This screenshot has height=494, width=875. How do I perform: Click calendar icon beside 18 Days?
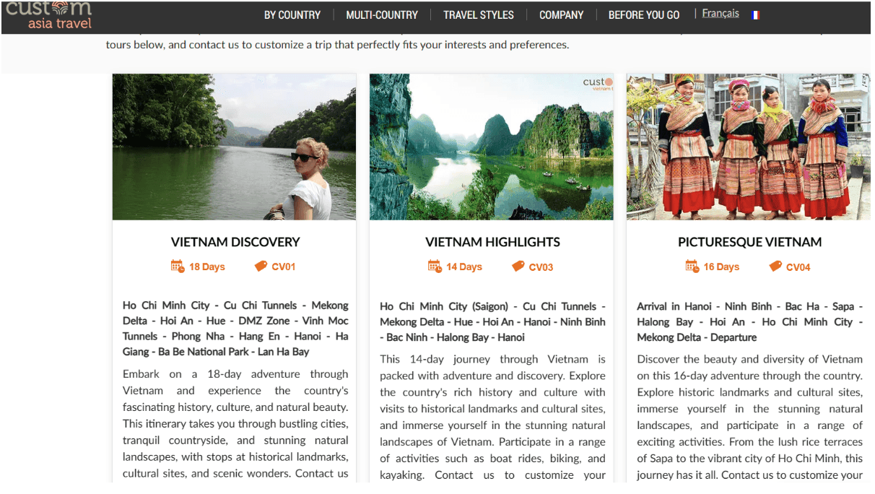(177, 266)
